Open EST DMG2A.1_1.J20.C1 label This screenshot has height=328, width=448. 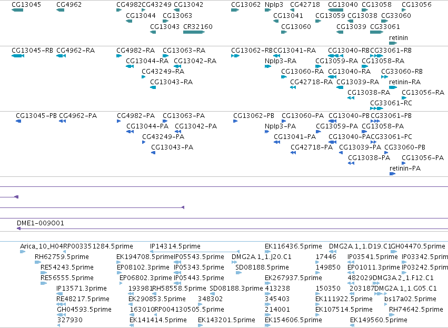click(x=262, y=257)
